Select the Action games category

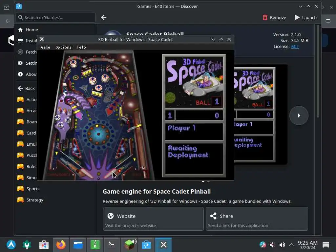pos(27,100)
